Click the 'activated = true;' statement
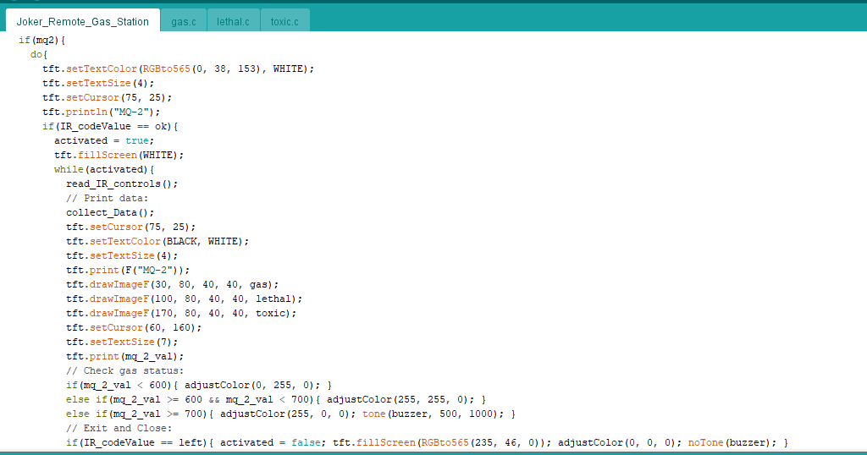The width and height of the screenshot is (867, 455). 104,140
